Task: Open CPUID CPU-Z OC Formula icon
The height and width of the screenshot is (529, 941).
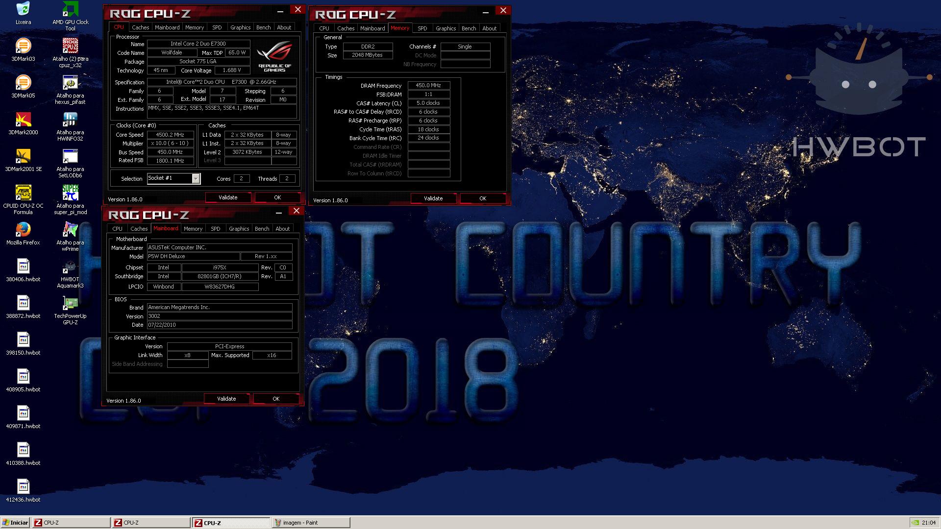Action: [23, 192]
